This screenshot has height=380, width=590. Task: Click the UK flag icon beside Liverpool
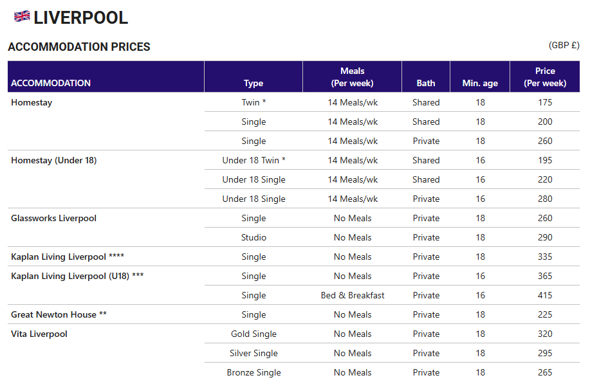point(22,17)
